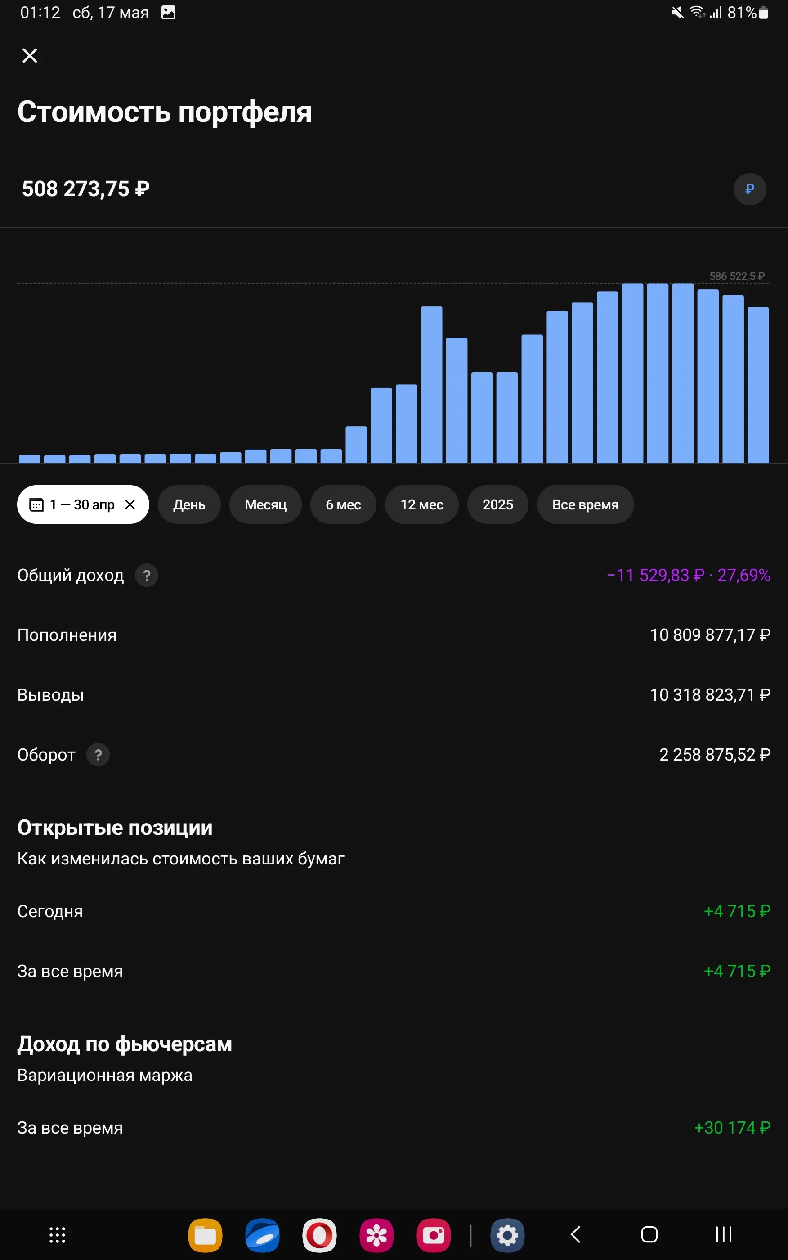This screenshot has width=788, height=1260.
Task: Show the 2025 year period
Action: click(x=498, y=504)
